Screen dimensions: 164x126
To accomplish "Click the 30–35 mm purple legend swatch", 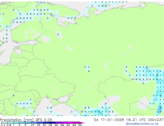I will tap(58, 123).
